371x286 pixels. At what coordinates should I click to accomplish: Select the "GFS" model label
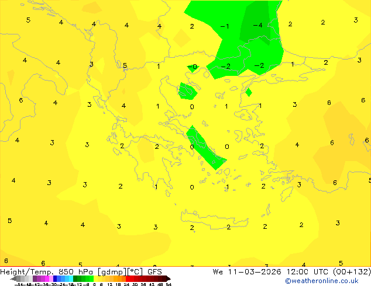point(154,272)
